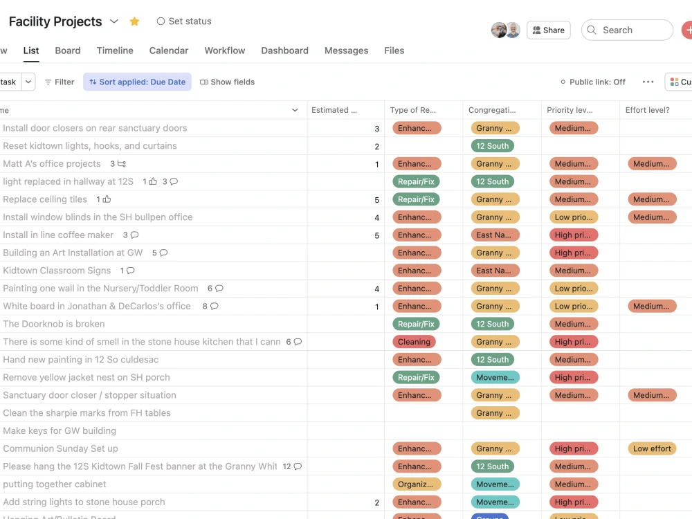
Task: Open the Facility Projects title dropdown
Action: 114,21
